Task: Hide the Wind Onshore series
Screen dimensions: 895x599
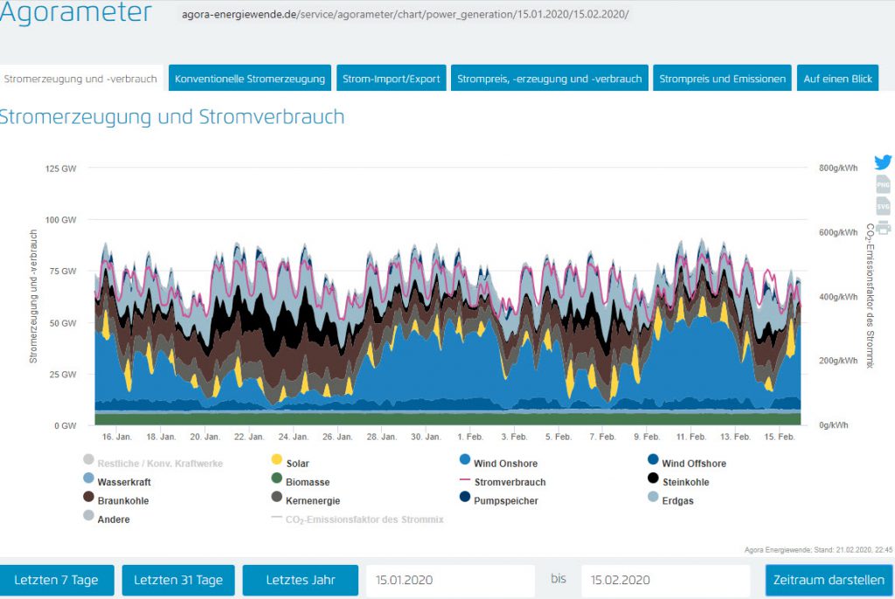Action: click(x=503, y=464)
